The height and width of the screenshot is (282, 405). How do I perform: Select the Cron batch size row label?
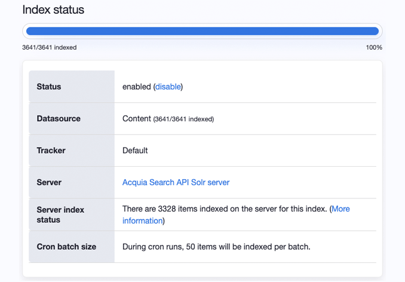66,246
